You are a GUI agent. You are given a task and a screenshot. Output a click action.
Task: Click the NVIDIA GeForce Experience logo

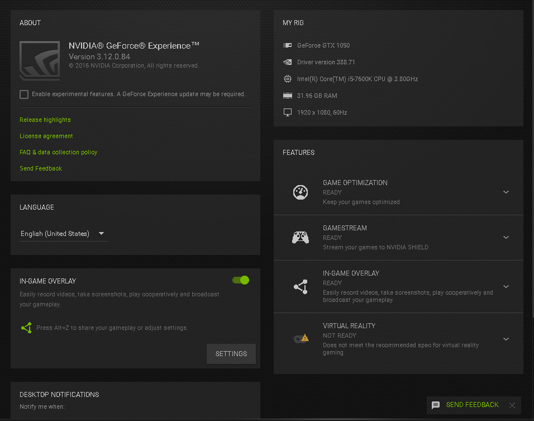click(39, 61)
